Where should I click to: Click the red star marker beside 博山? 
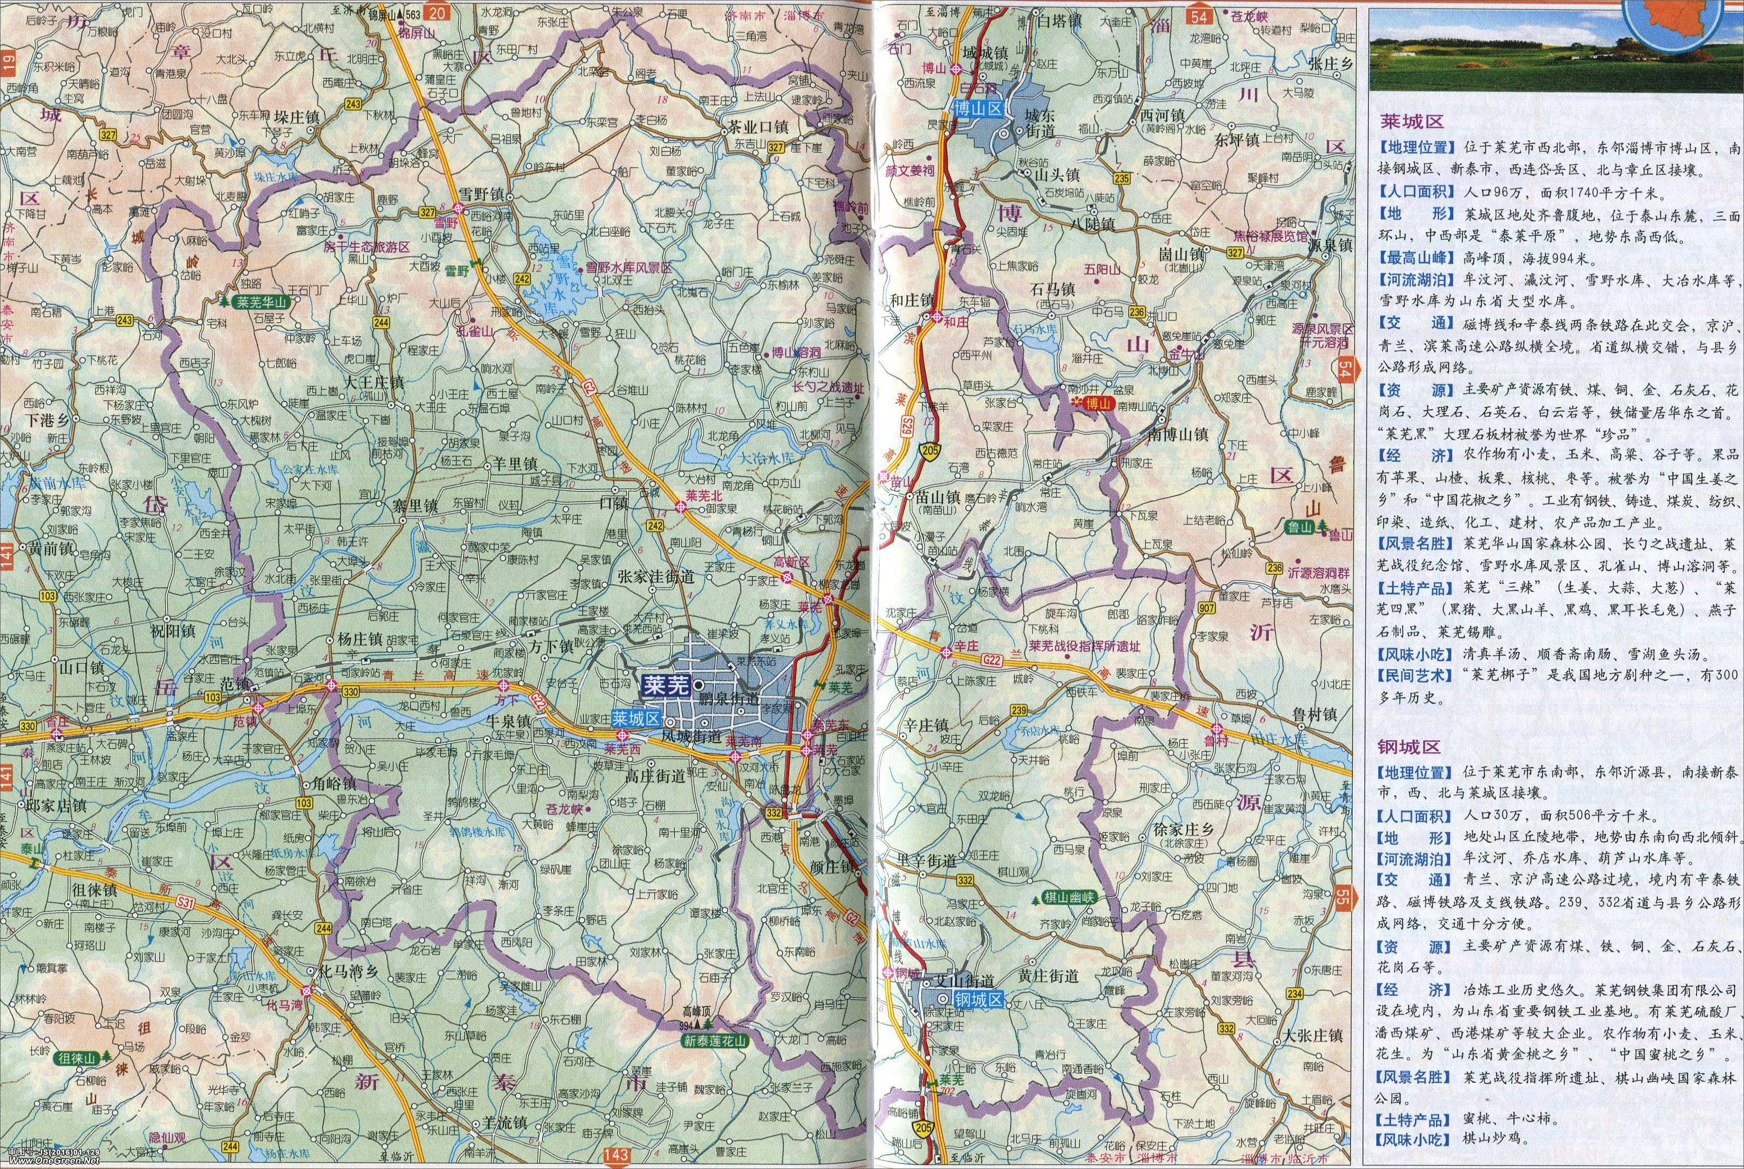point(1076,402)
